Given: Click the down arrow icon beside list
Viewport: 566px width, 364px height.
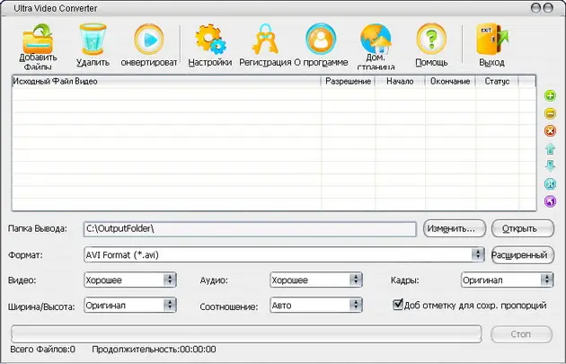Looking at the screenshot, I should click(x=550, y=165).
